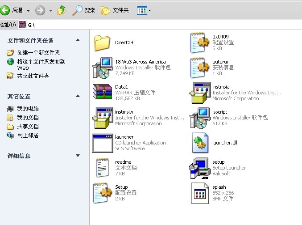
Task: Click the file name text 'splash'
Action: tap(219, 187)
